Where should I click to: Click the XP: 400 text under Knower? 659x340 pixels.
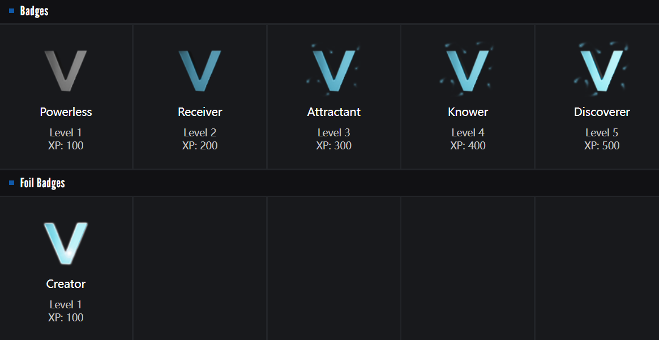coord(468,146)
